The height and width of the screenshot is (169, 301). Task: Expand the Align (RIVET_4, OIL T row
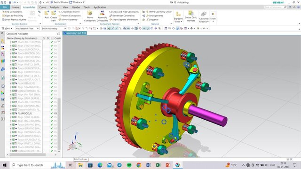point(11,76)
